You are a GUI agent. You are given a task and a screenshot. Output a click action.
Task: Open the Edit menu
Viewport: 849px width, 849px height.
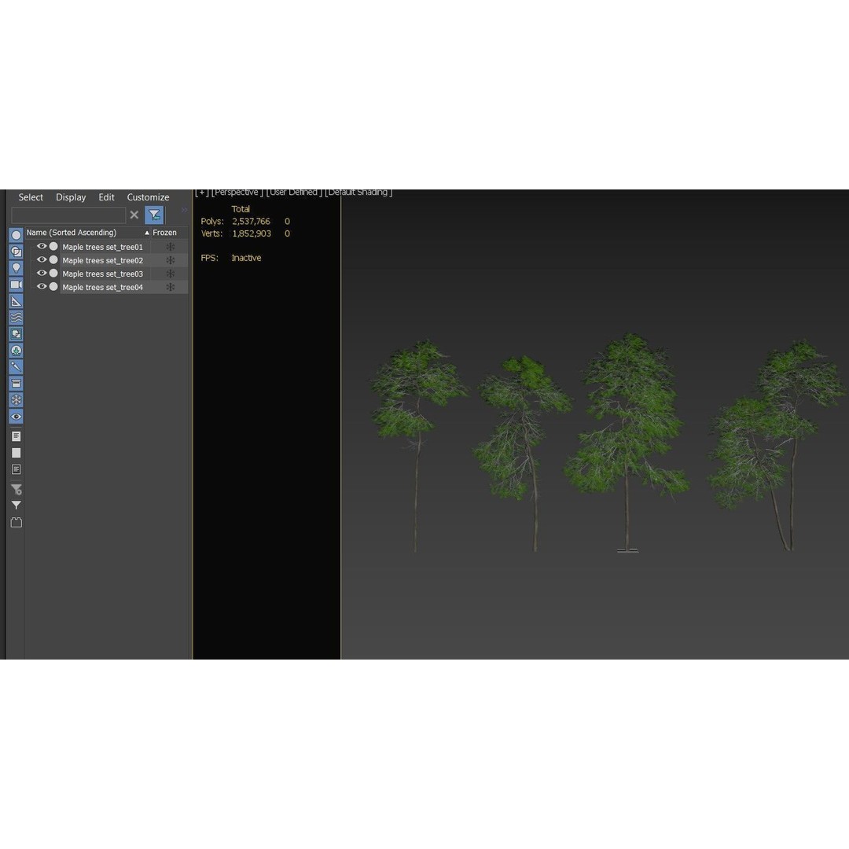click(x=106, y=197)
